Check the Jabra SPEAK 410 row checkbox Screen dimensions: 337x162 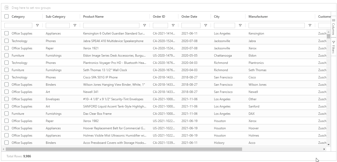7,41
